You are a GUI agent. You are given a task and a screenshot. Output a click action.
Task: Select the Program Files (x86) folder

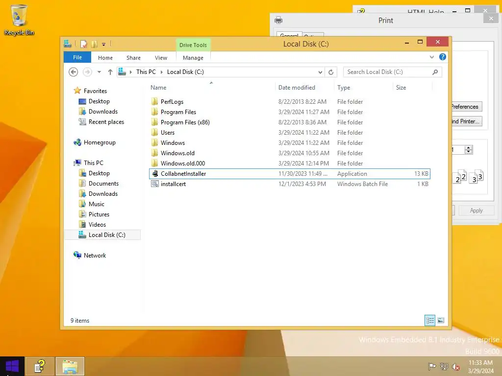pyautogui.click(x=289, y=122)
